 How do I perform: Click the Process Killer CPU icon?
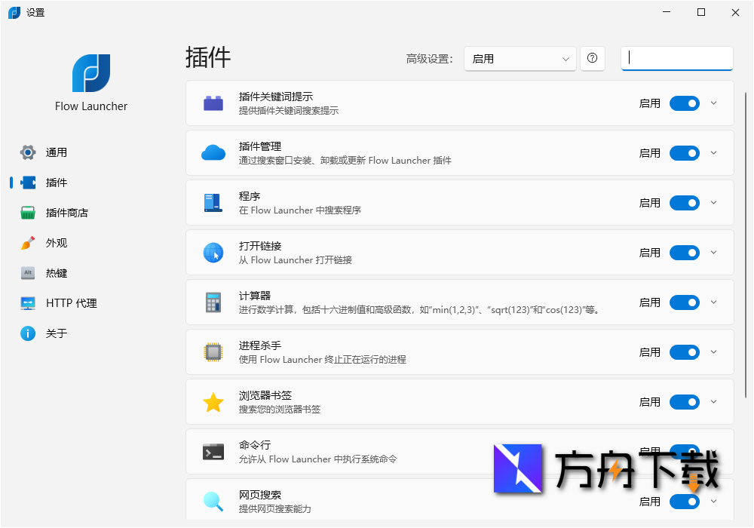[x=213, y=351]
